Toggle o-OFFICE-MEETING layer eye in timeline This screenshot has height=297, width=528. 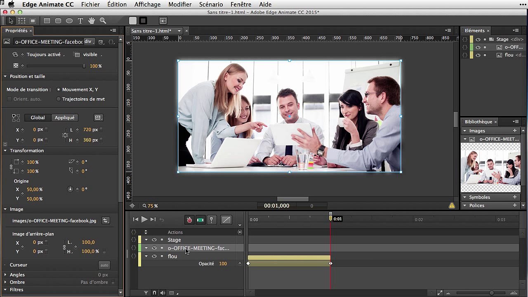point(154,248)
